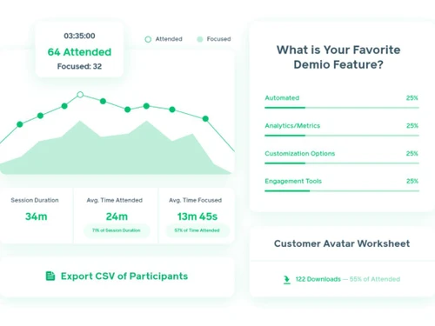Select the Customization Options poll option label

(300, 154)
